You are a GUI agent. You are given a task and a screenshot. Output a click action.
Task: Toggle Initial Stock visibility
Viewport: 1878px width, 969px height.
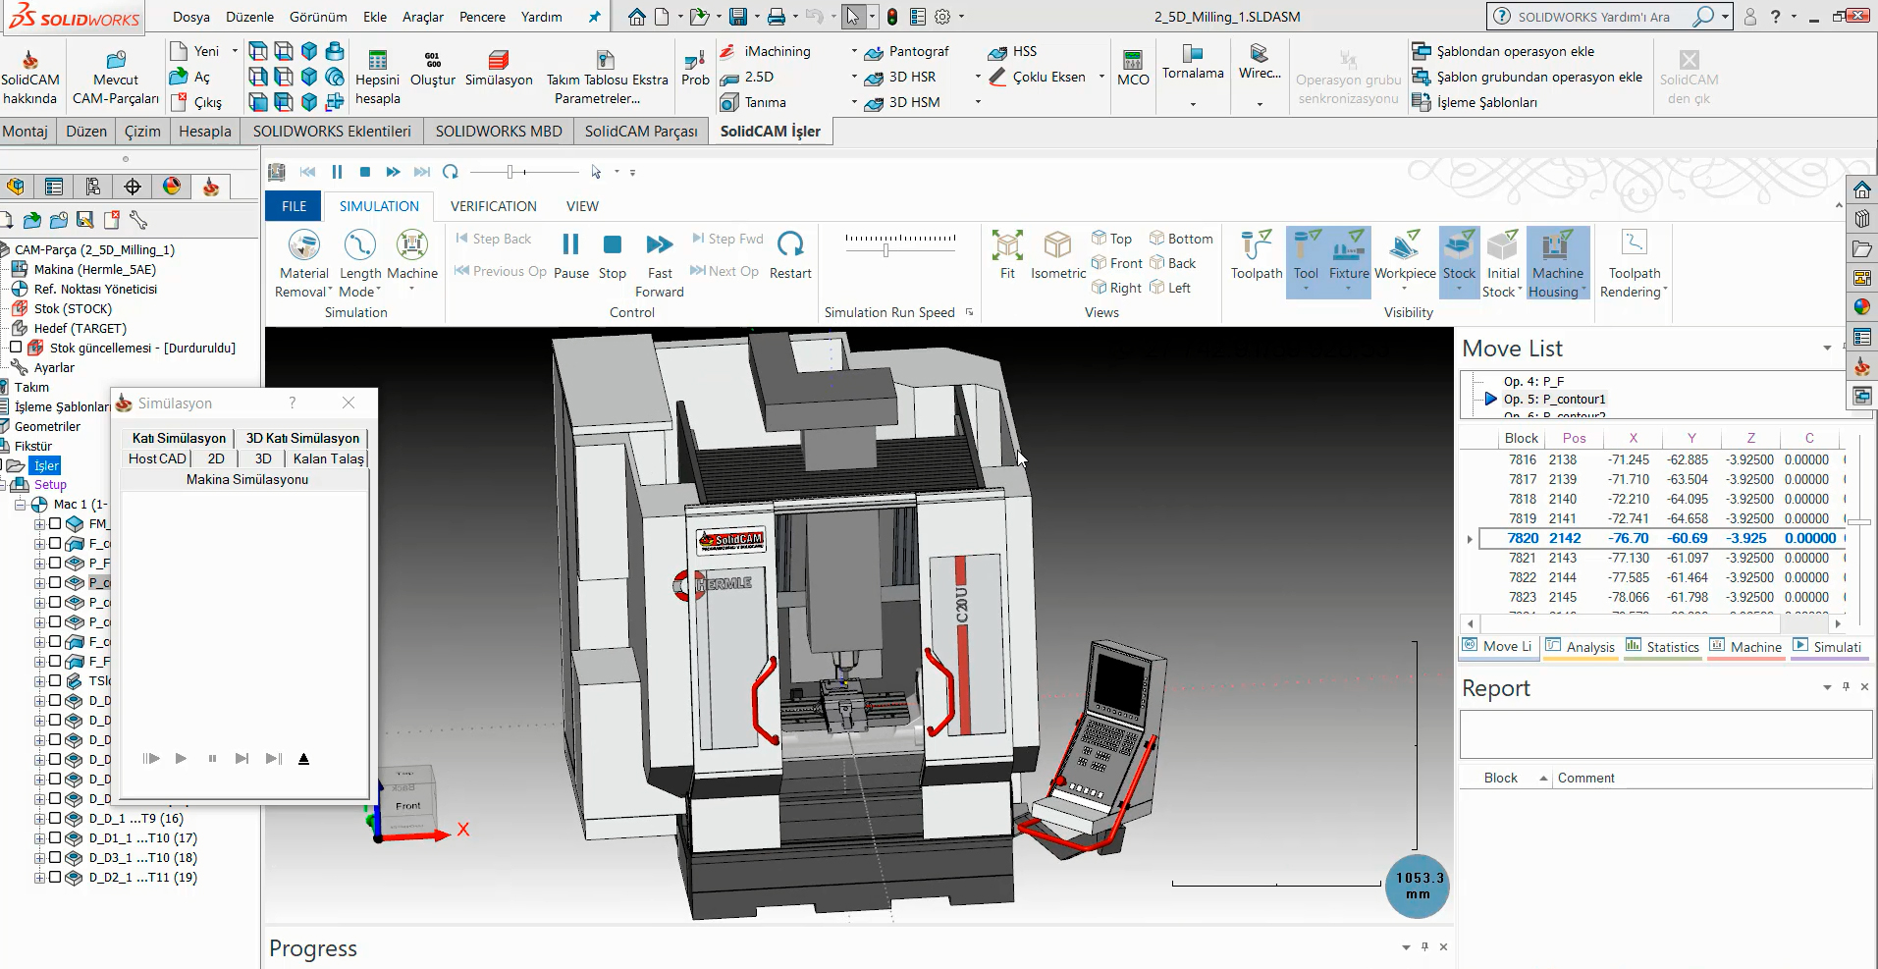(x=1502, y=263)
